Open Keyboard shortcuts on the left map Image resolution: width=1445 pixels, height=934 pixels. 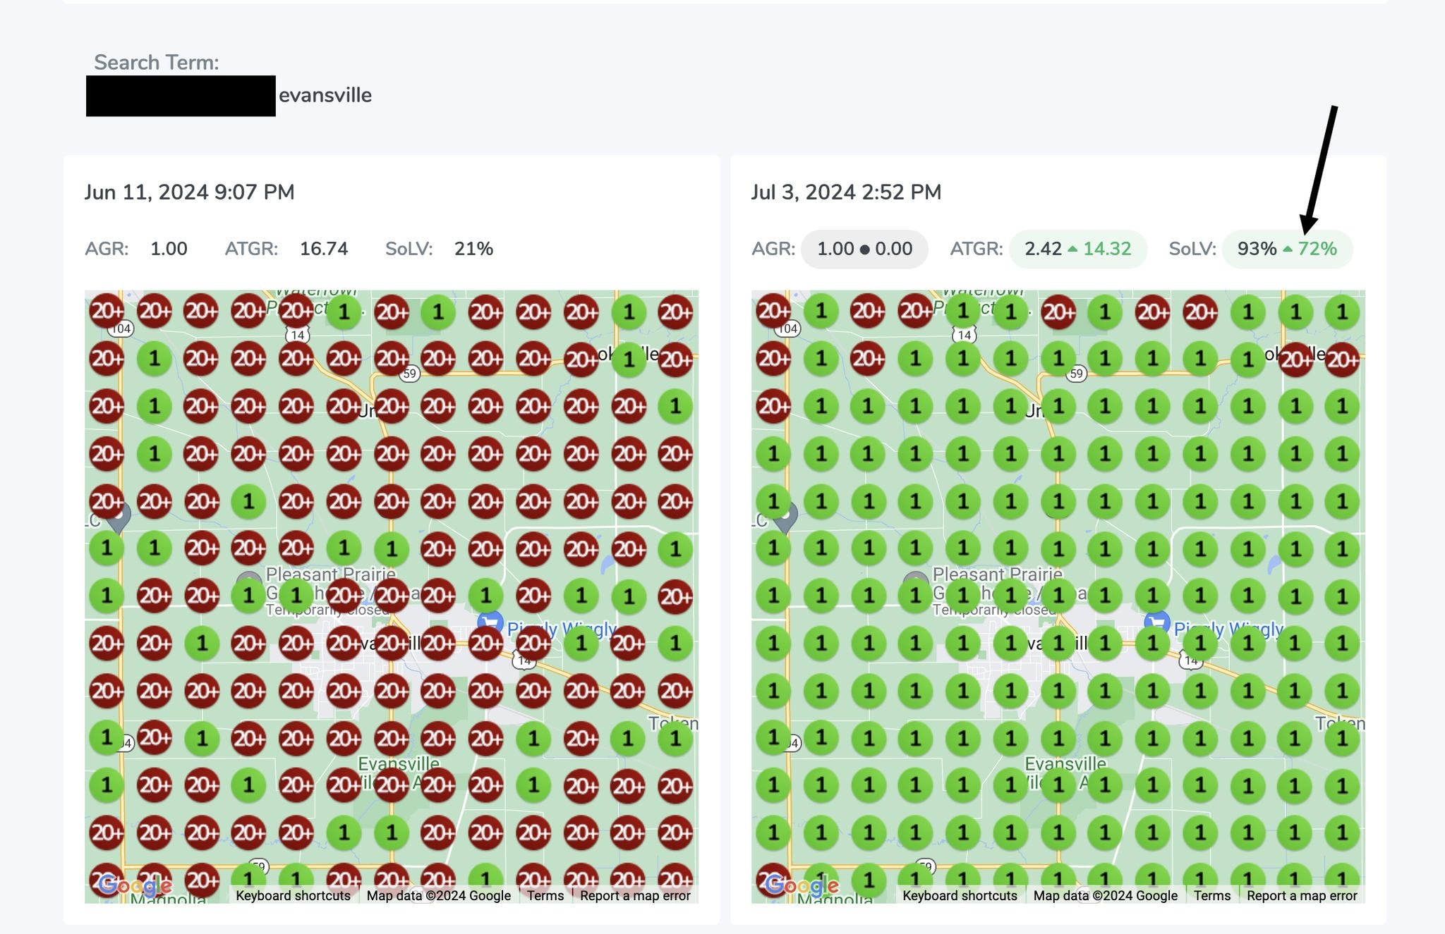[293, 895]
